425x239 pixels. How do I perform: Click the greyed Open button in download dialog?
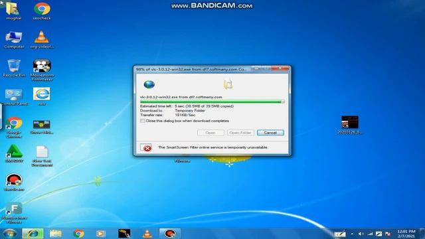tap(211, 133)
